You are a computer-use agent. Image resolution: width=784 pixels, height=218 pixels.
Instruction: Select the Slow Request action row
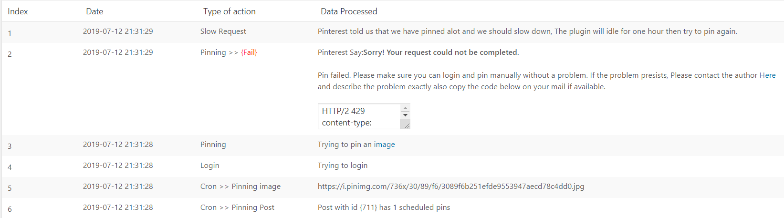tap(392, 32)
